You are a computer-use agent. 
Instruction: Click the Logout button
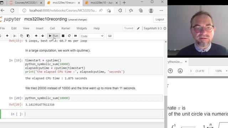point(160,20)
